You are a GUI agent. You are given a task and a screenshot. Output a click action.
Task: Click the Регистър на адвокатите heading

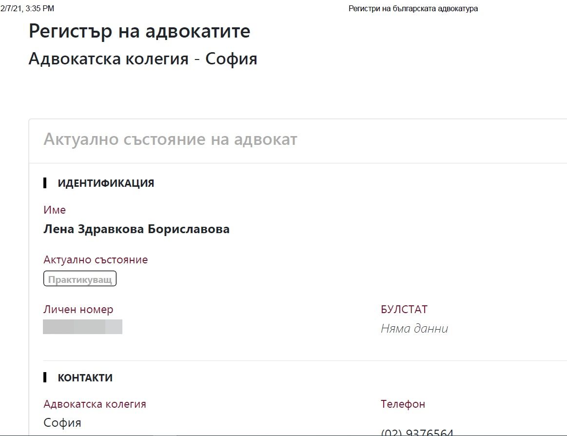(139, 31)
